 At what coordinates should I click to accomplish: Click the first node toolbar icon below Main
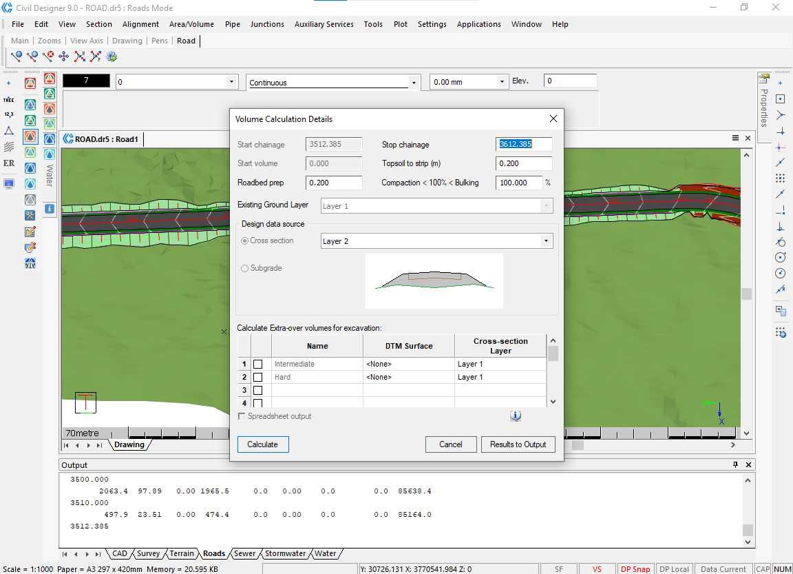17,57
